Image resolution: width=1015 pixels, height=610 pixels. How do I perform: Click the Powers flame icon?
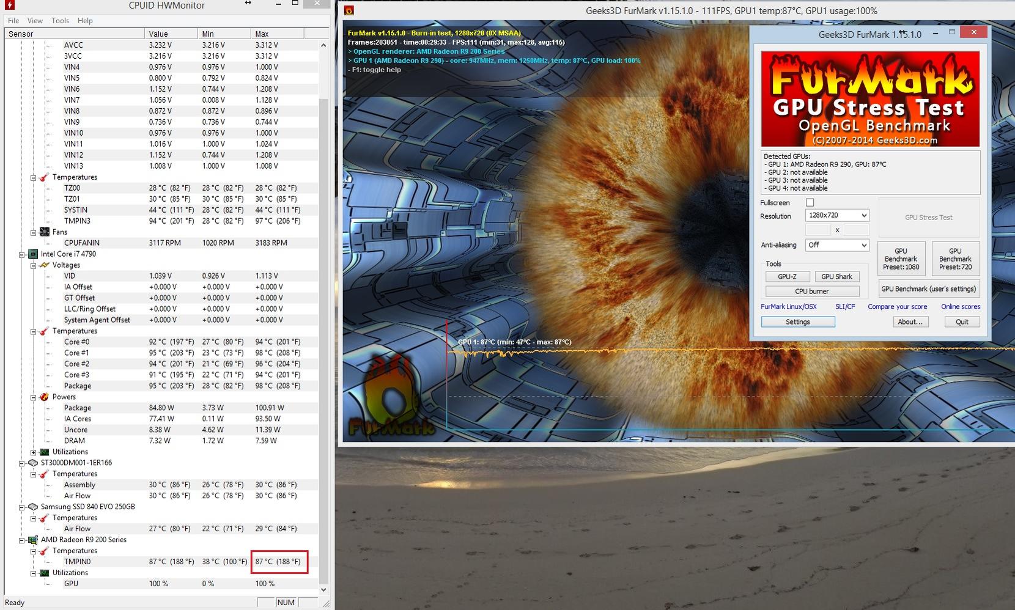[45, 397]
